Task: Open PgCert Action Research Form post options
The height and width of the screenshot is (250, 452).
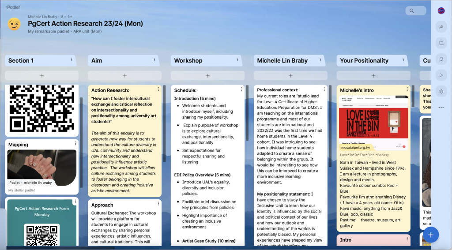Action: [x=75, y=201]
